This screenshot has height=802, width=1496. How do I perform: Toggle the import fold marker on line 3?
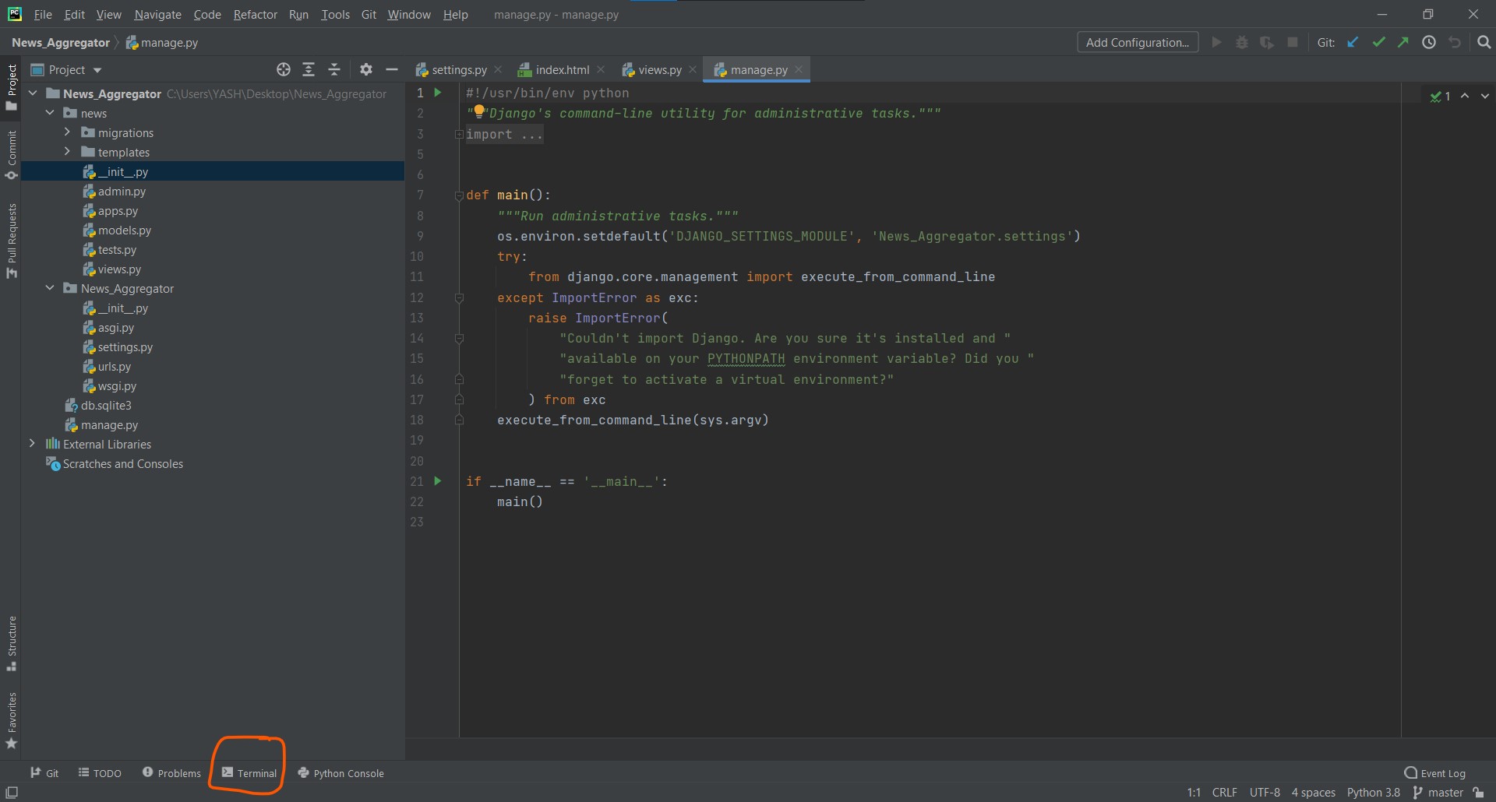tap(459, 135)
